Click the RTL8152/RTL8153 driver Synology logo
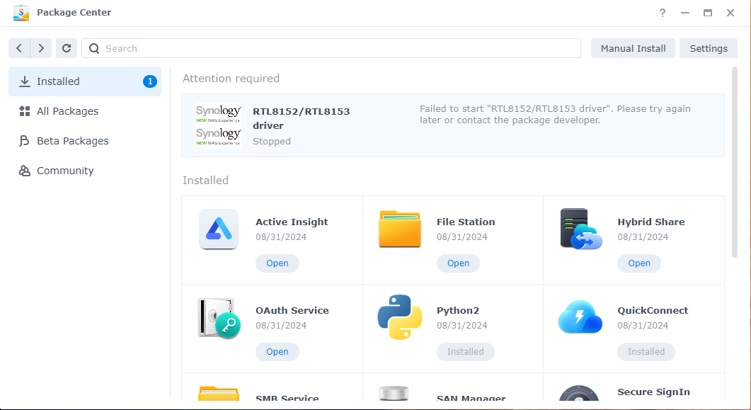Screen dimensions: 751x410 pos(219,125)
